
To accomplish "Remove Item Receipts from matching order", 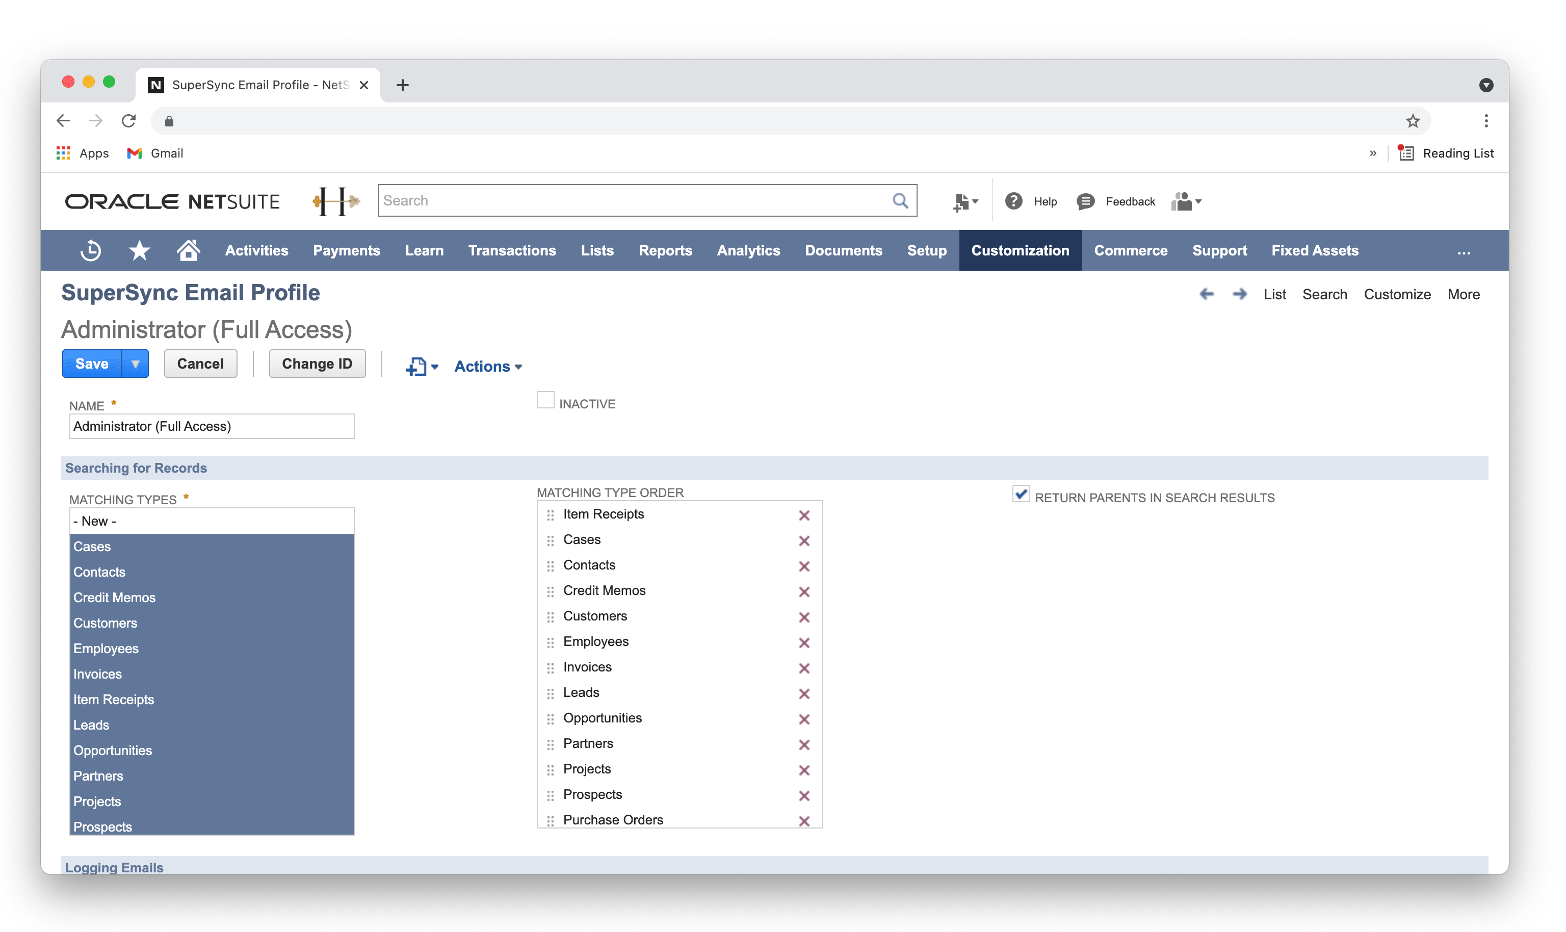I will coord(804,515).
